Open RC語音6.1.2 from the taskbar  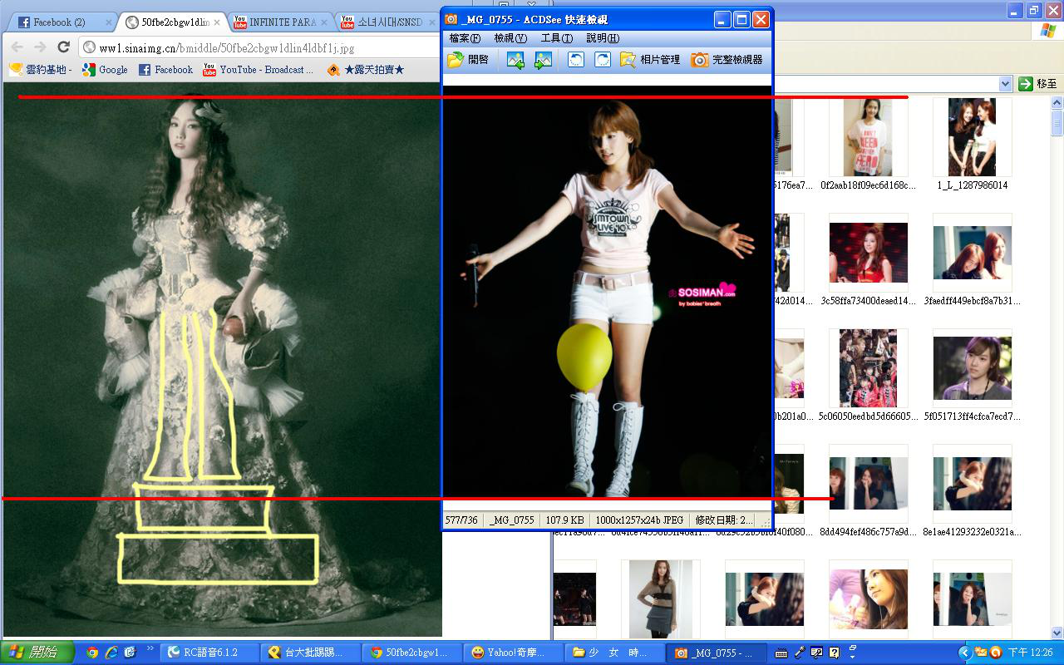click(209, 653)
